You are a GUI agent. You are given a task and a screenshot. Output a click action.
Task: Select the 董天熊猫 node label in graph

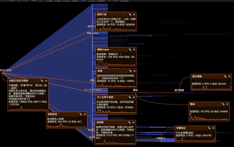179,90
